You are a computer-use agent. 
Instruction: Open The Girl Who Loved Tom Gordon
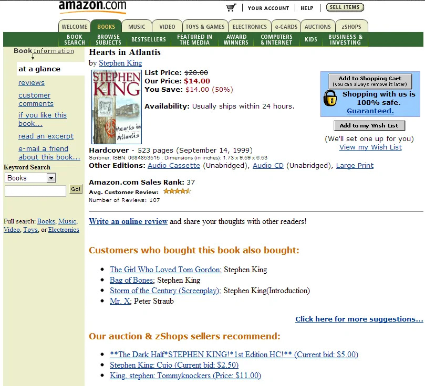coord(165,270)
